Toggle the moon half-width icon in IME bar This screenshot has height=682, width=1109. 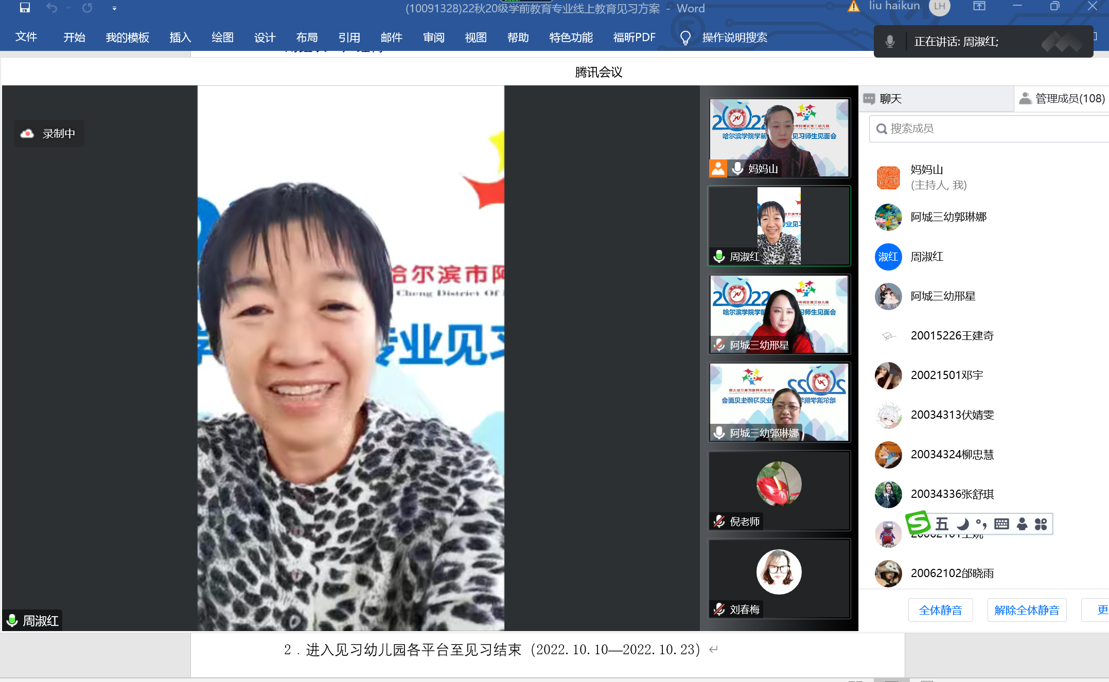click(x=962, y=524)
